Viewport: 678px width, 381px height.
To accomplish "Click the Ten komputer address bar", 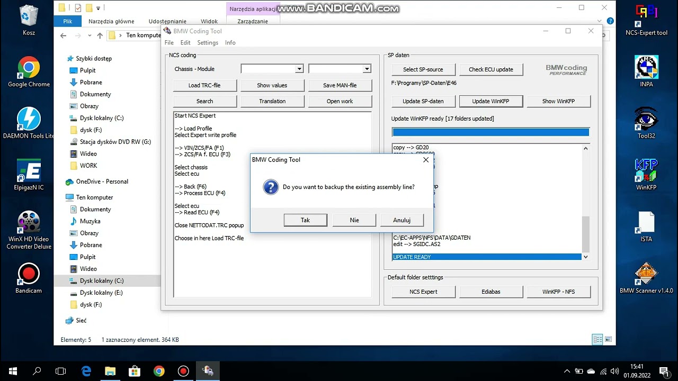I will point(135,35).
